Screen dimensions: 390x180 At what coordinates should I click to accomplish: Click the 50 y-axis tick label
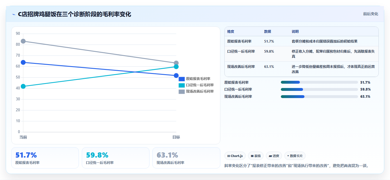click(18, 77)
